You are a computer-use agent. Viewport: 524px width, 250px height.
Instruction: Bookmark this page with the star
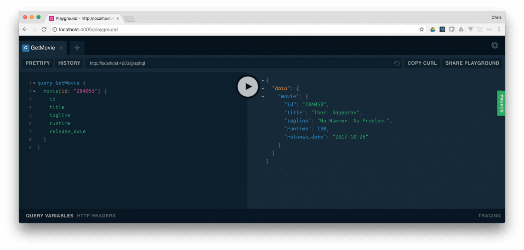pyautogui.click(x=421, y=29)
